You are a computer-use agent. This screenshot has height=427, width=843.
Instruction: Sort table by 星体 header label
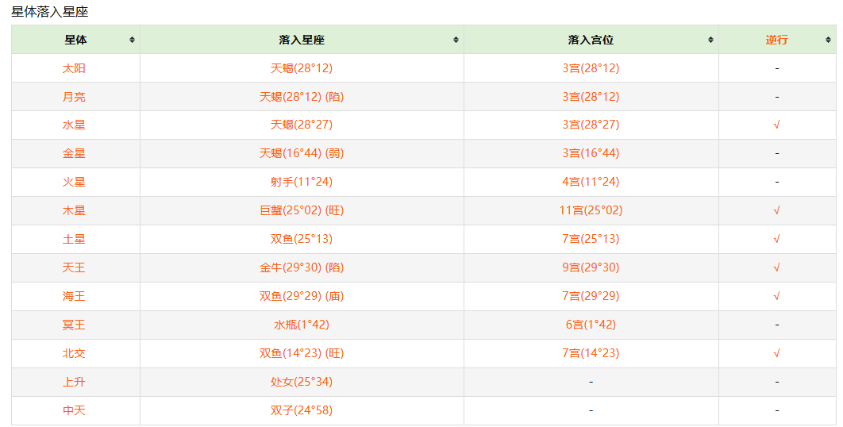[x=75, y=40]
